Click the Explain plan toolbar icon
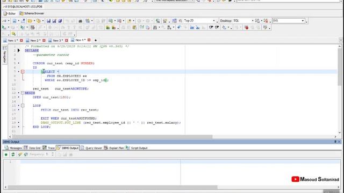 tap(32, 27)
